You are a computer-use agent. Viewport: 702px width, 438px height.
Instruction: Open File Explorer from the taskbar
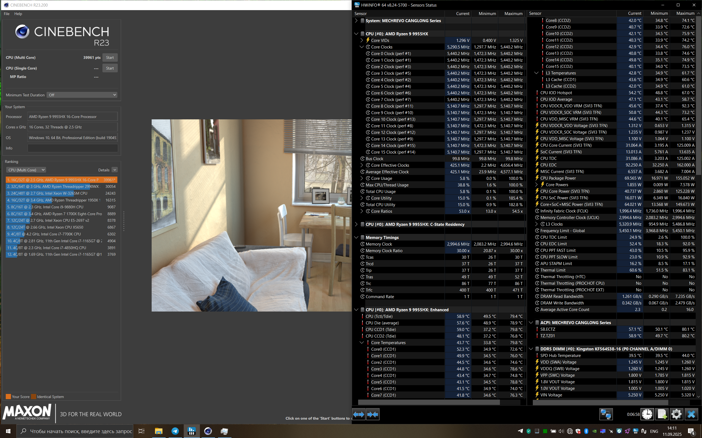[158, 431]
